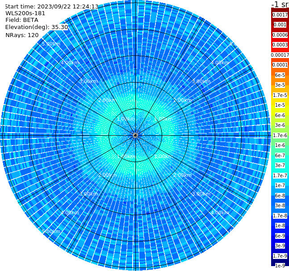Select the 0.00017 colorbar label
This screenshot has width=289, height=271.
(280, 55)
